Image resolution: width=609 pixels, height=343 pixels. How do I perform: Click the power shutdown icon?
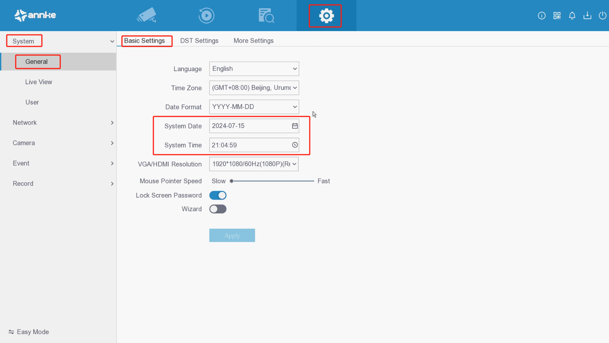(602, 15)
